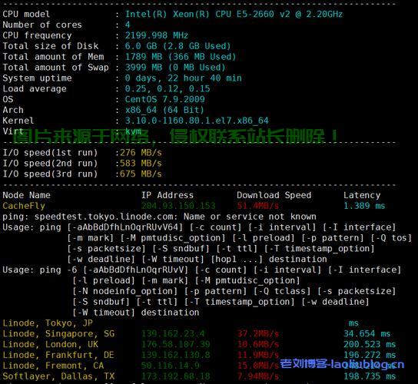Click the 675 MB/s third run value
This screenshot has width=418, height=384.
pyautogui.click(x=141, y=174)
